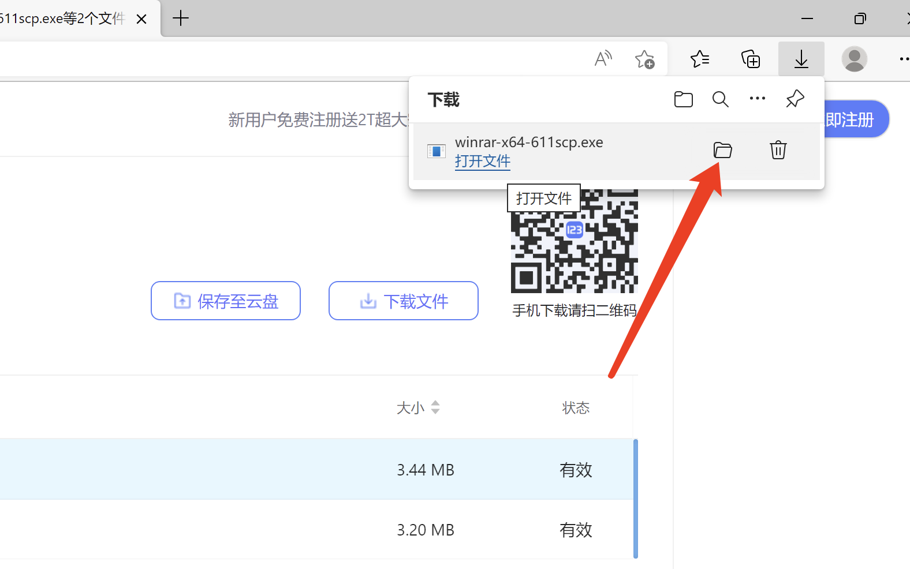Click the file list vertical scrollbar
Screen dimensions: 910x569
(635, 499)
